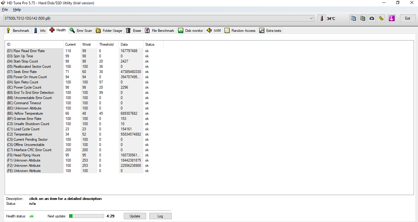Minimize to tray with purple arrow icon
This screenshot has height=222, width=418.
pyautogui.click(x=392, y=18)
